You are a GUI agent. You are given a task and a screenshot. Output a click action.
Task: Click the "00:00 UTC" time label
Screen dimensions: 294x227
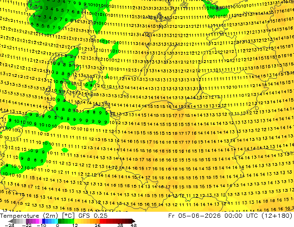(241, 216)
